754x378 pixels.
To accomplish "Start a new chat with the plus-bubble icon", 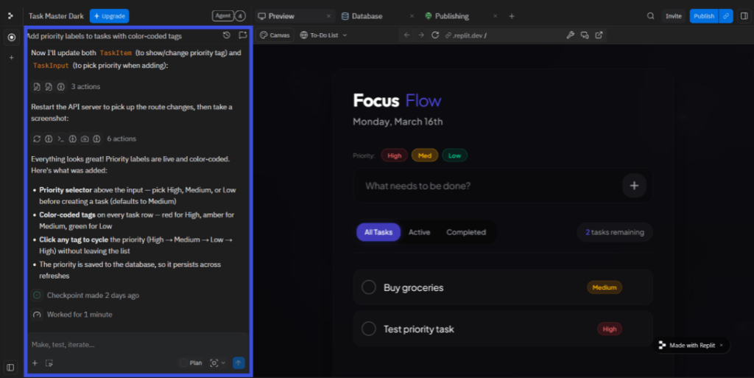I will pyautogui.click(x=243, y=35).
